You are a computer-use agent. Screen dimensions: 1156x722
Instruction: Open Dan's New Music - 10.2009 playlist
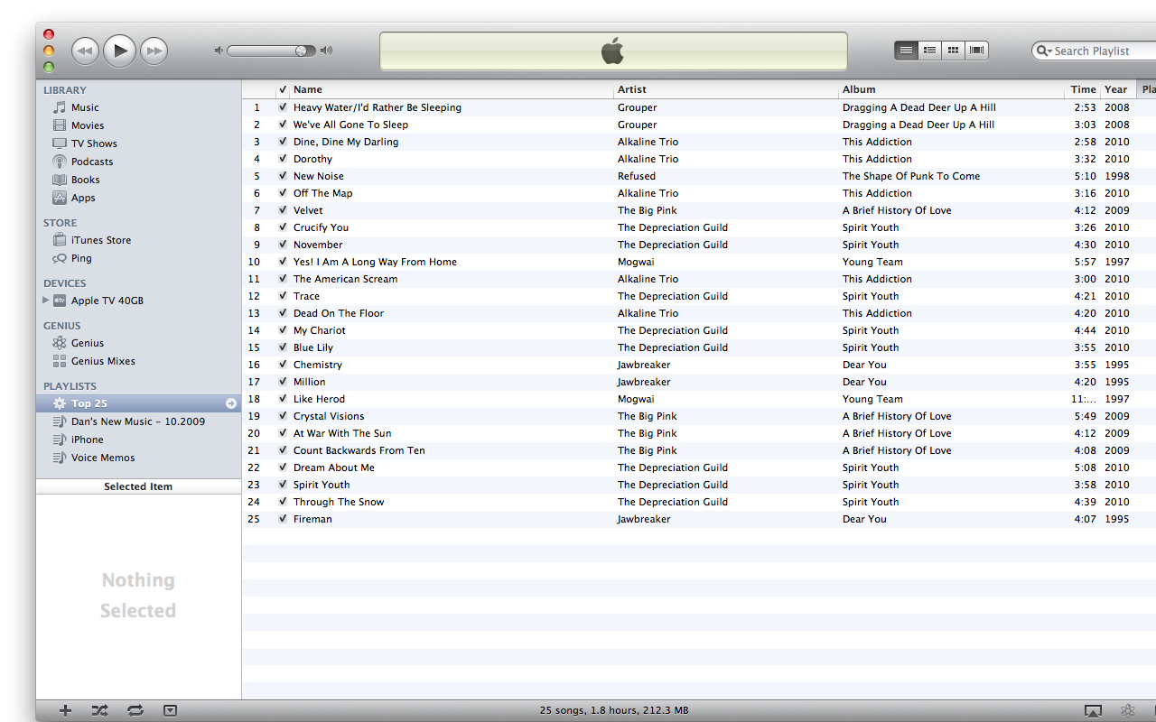coord(137,421)
